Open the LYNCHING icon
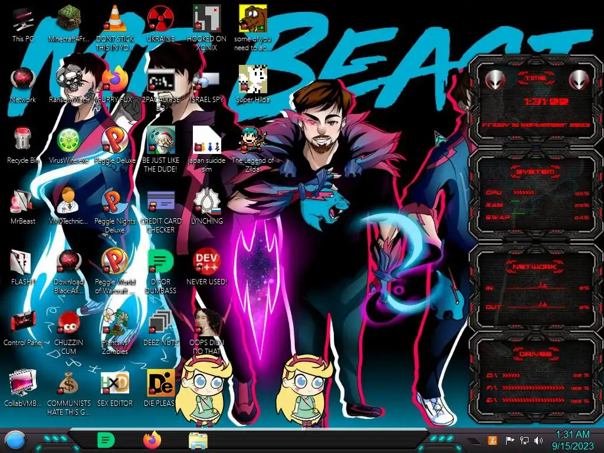Screen dimensions: 604x453 (x=206, y=206)
